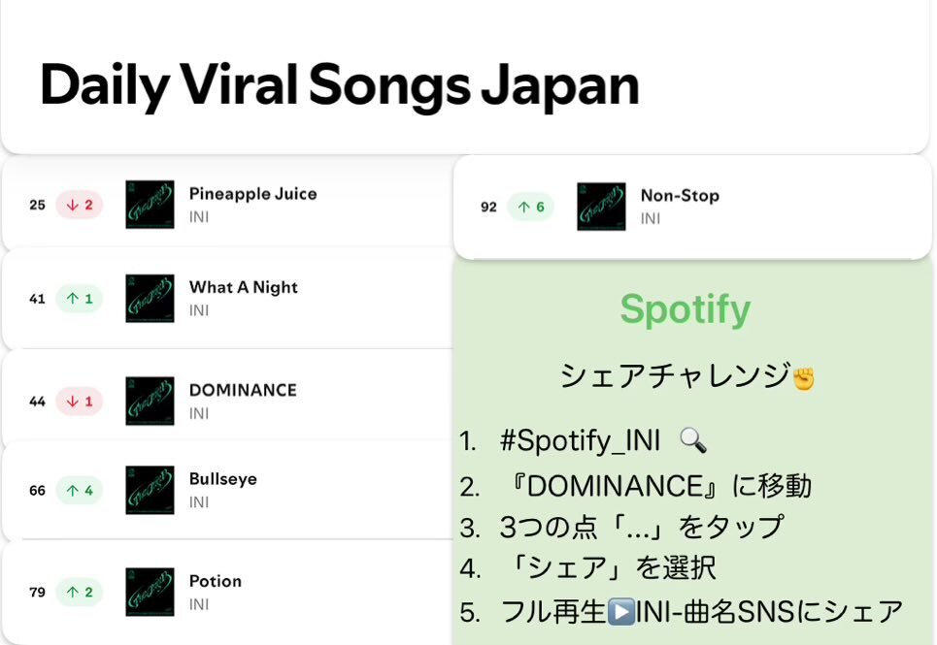
Task: Click the up 1 rank badge
Action: tap(80, 299)
